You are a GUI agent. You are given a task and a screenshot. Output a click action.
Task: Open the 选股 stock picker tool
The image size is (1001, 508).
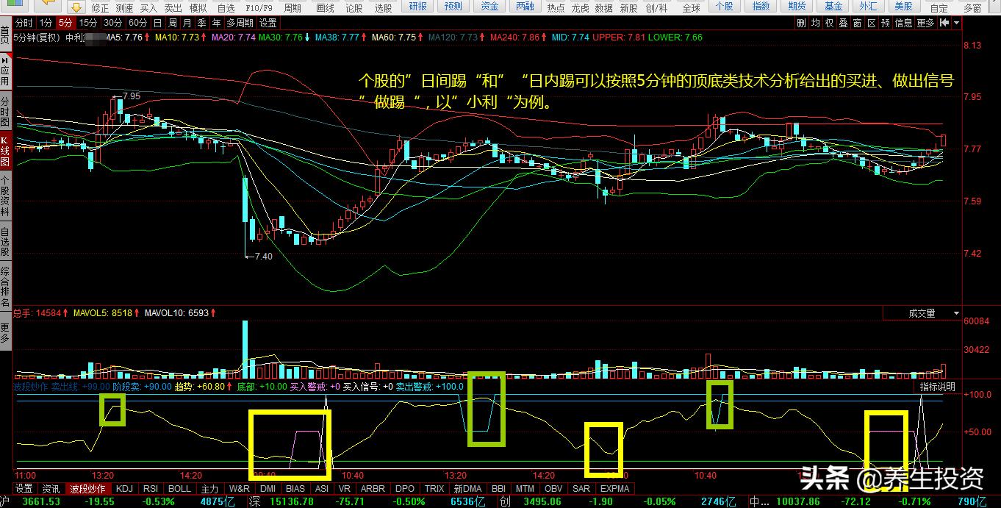coord(382,7)
